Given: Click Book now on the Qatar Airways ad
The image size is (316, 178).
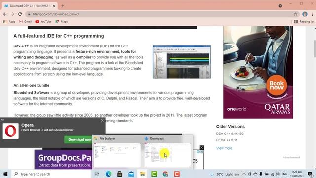Looking at the screenshot, I should click(276, 85).
